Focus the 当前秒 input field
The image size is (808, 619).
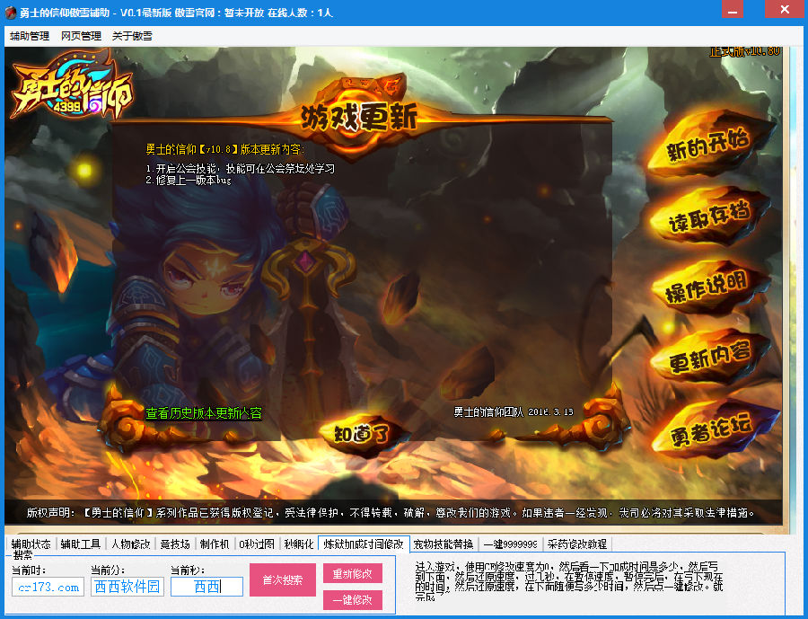pyautogui.click(x=206, y=587)
